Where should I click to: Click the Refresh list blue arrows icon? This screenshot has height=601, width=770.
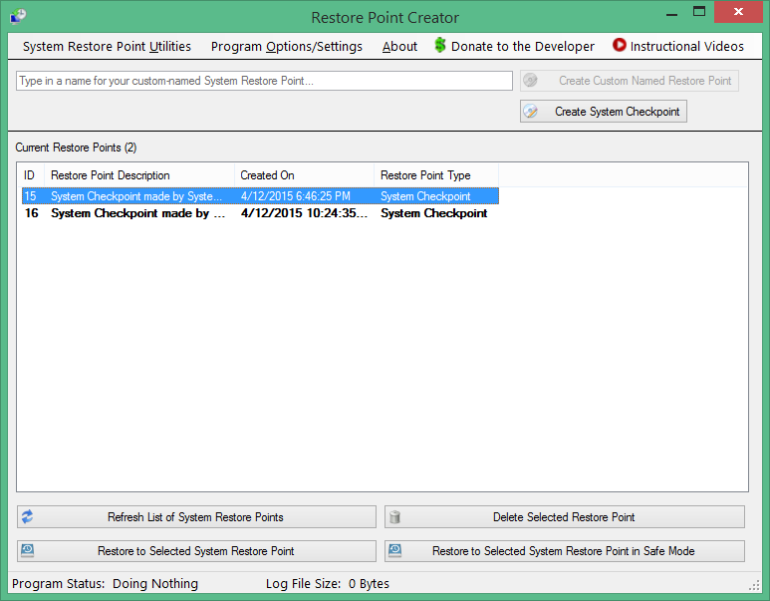(28, 517)
